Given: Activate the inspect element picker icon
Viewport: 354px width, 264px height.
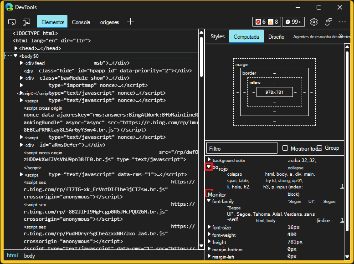Looking at the screenshot, I should (x=12, y=22).
